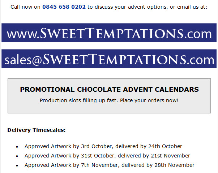Click 'delivered by 24th October' text
218x173 pixels.
tap(149, 146)
